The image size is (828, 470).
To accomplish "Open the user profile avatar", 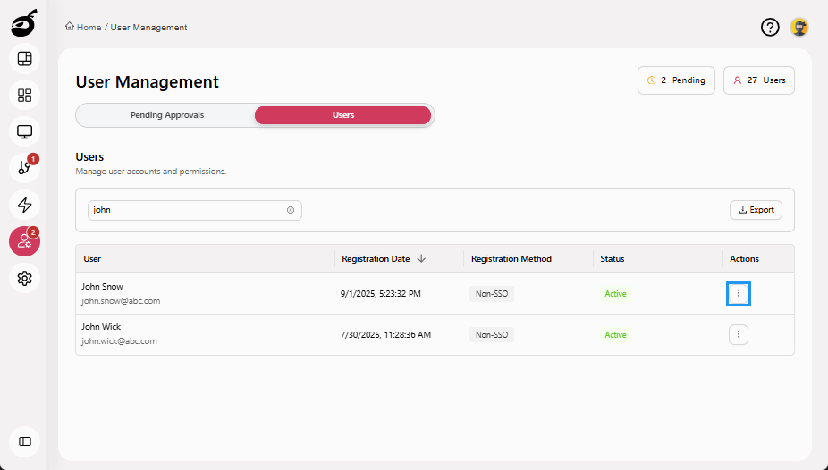I will click(799, 28).
